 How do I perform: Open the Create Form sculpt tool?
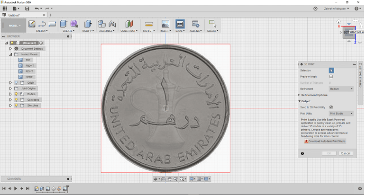(x=74, y=24)
